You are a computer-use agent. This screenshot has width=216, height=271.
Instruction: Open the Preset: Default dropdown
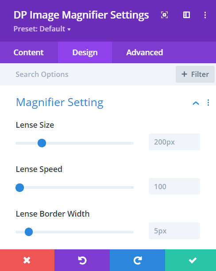(42, 29)
